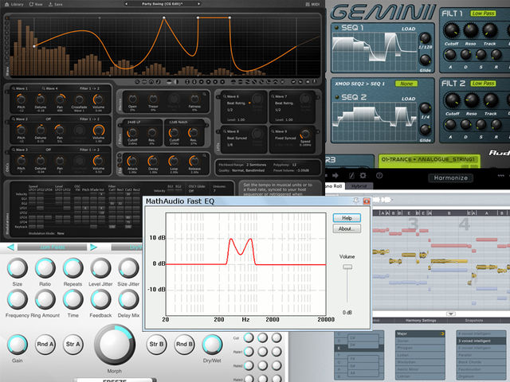Expand piano roll panel collapse arrow
The height and width of the screenshot is (382, 510).
[451, 314]
